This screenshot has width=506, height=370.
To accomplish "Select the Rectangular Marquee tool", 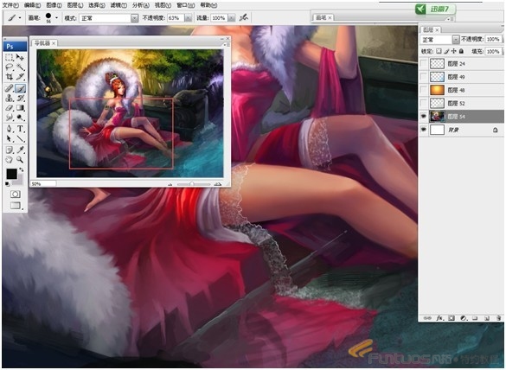I will point(10,57).
